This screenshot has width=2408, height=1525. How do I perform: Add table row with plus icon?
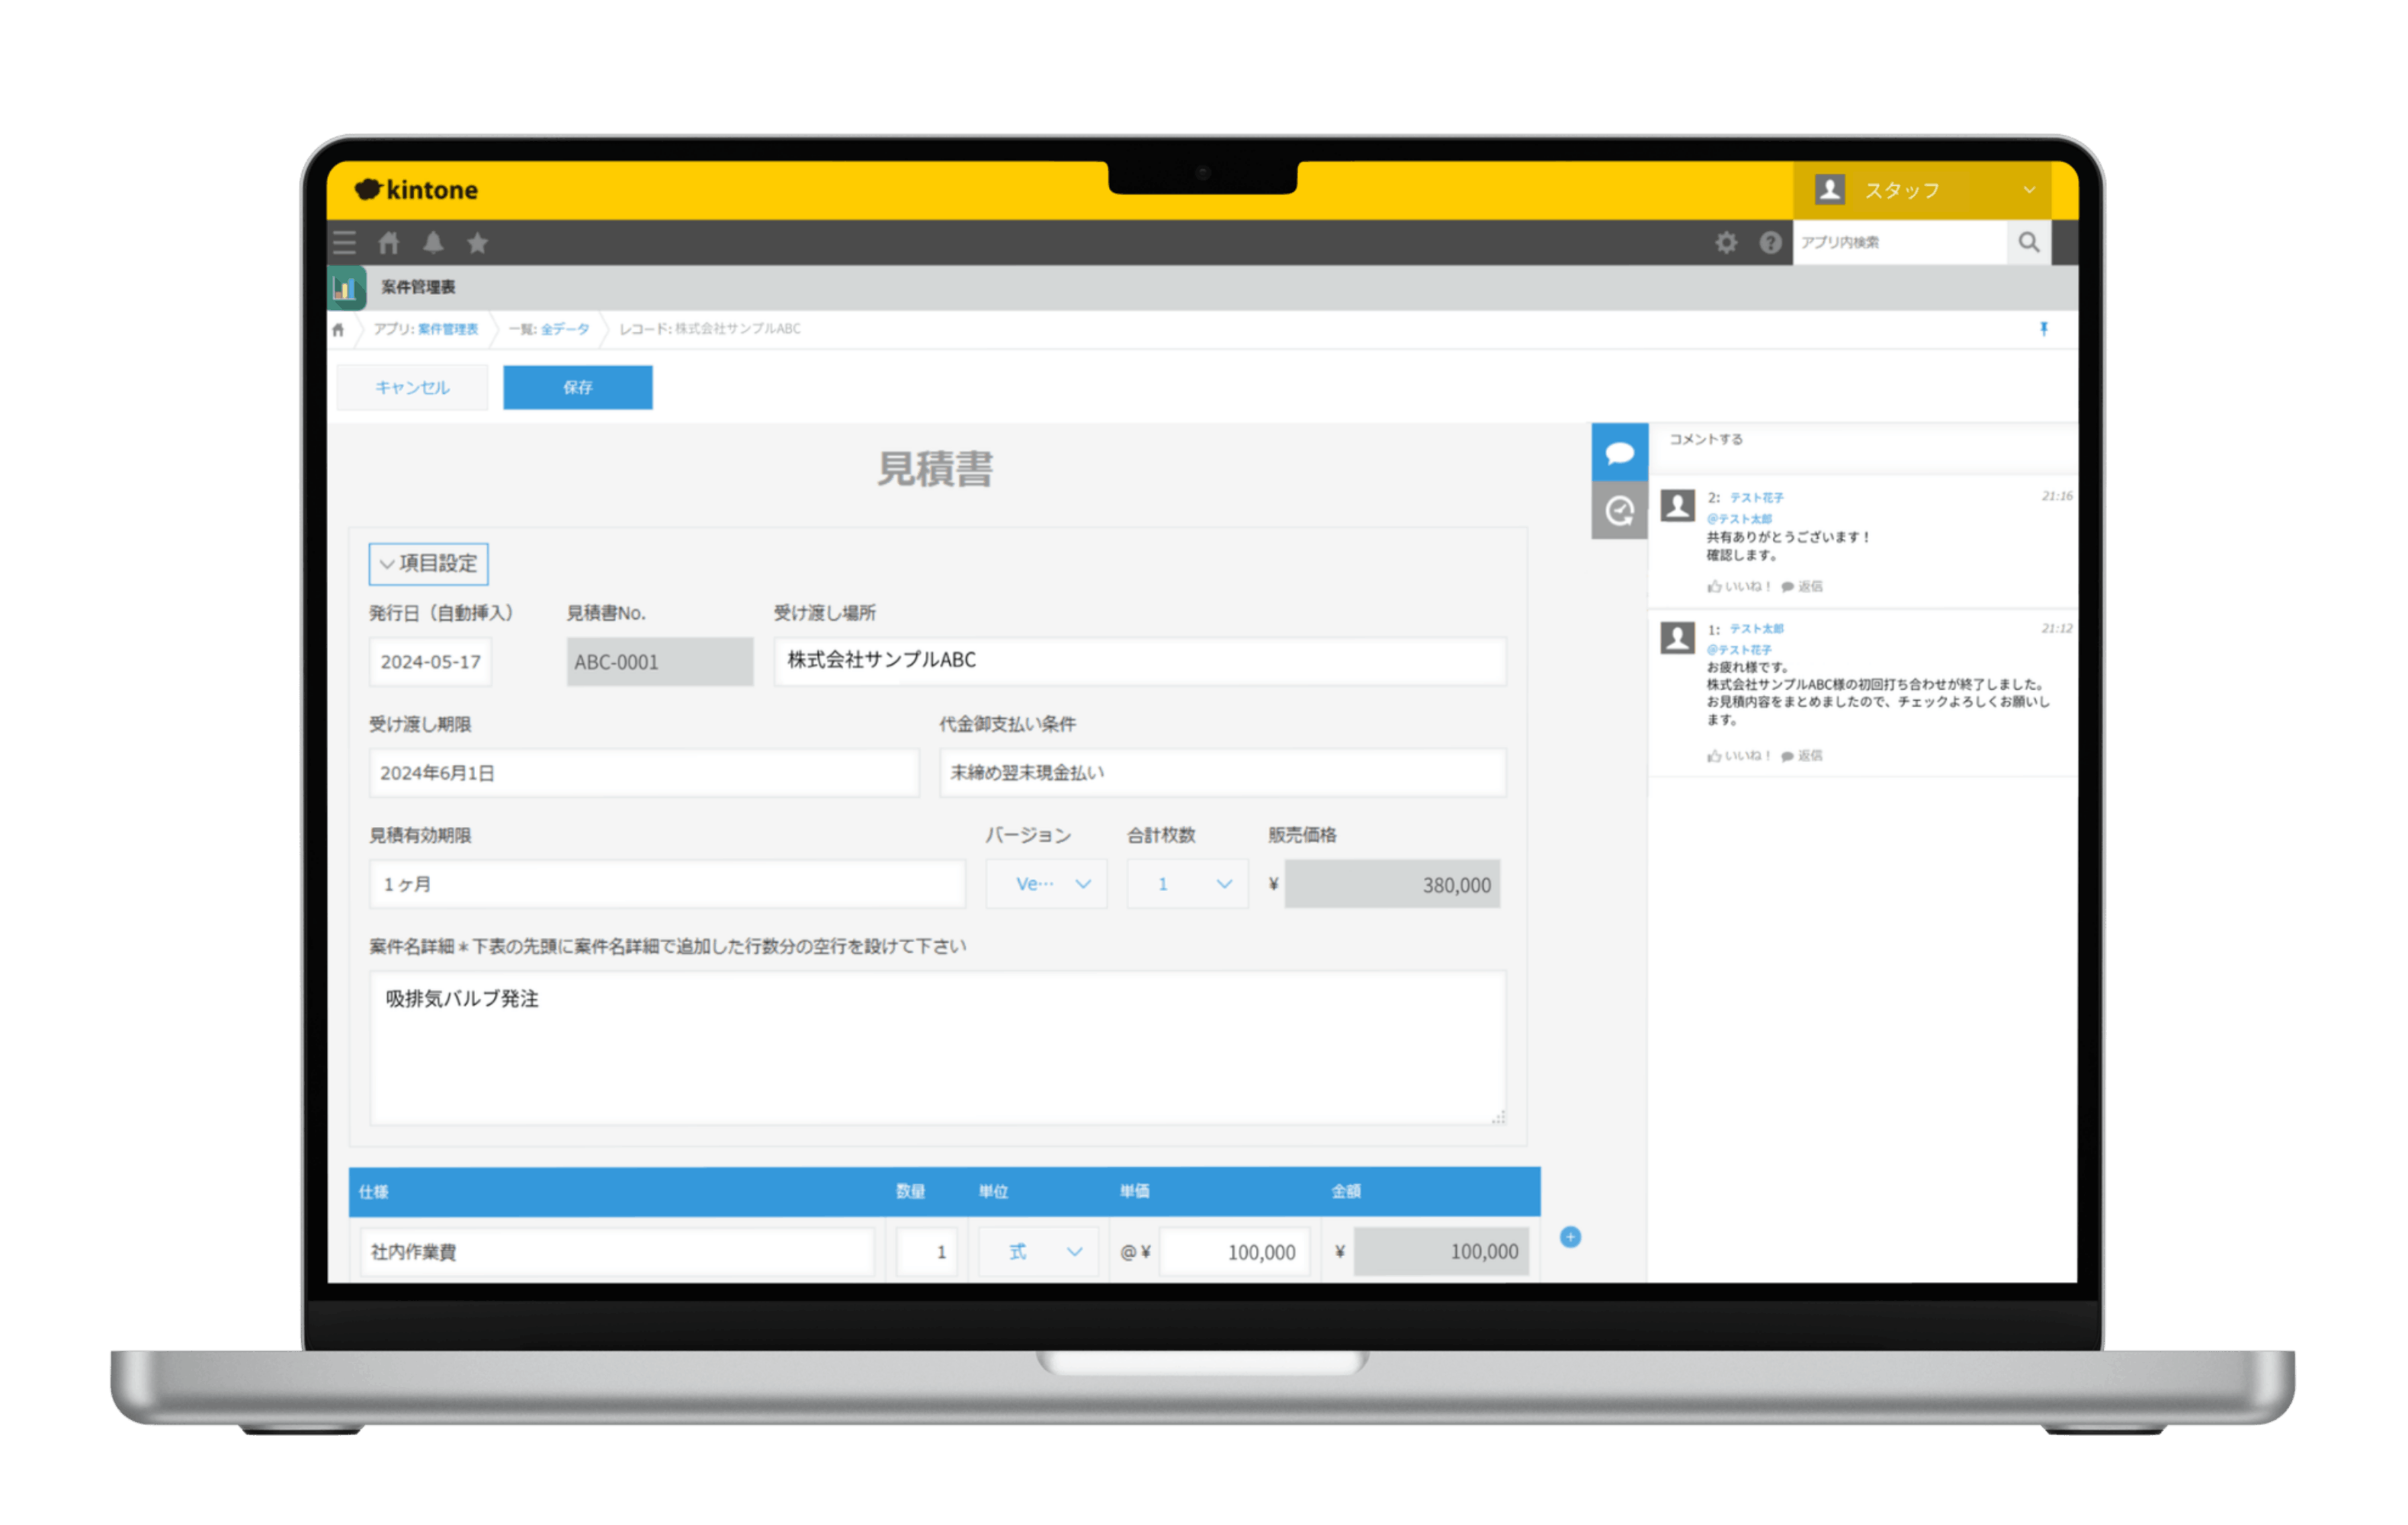coord(1570,1237)
